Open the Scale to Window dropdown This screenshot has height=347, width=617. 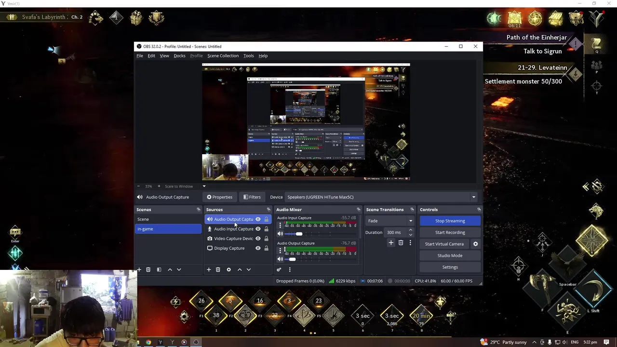pyautogui.click(x=185, y=186)
